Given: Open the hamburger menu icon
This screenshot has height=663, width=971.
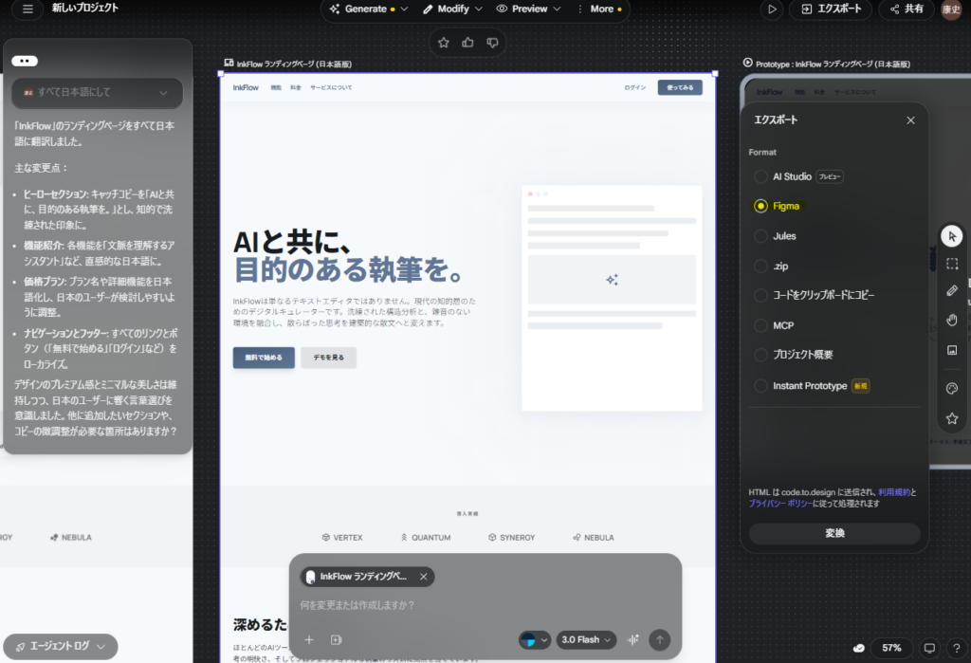Looking at the screenshot, I should click(x=27, y=9).
